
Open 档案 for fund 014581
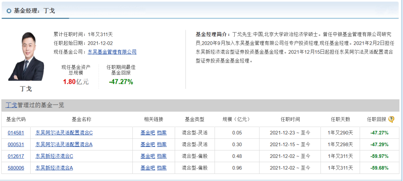point(162,133)
